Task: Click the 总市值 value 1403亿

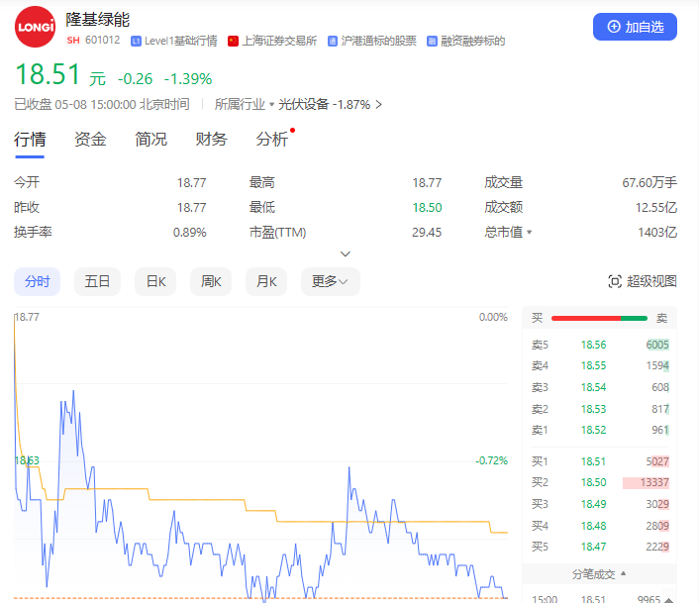Action: [657, 233]
